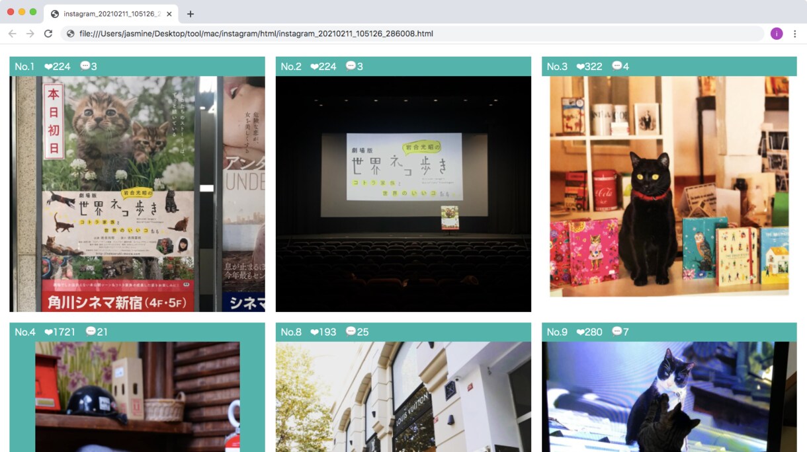Viewport: 807px width, 452px height.
Task: Click the heart icon on post No.9
Action: [x=580, y=332]
